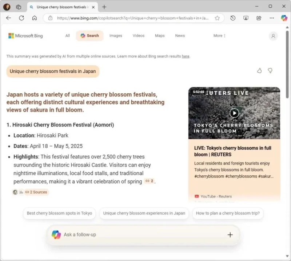Click the page vertical scrollbar thumb

point(287,64)
